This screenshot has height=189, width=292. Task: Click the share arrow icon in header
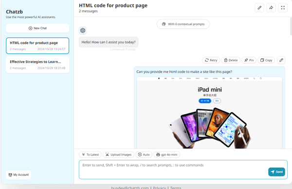point(271,8)
